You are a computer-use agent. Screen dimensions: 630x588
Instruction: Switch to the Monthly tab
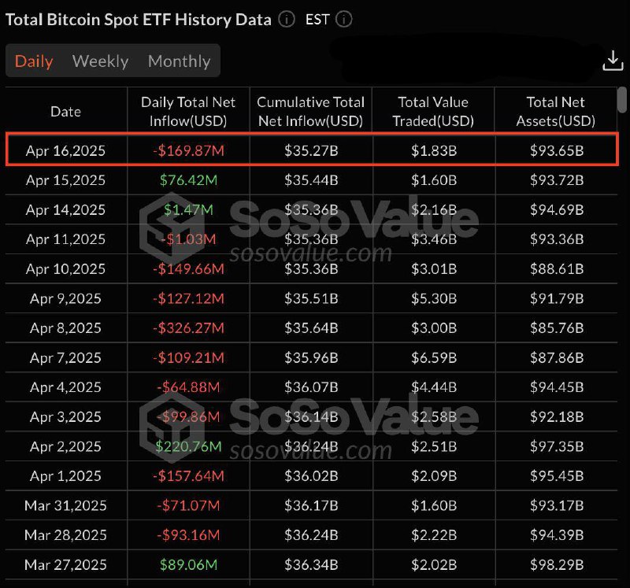coord(180,61)
